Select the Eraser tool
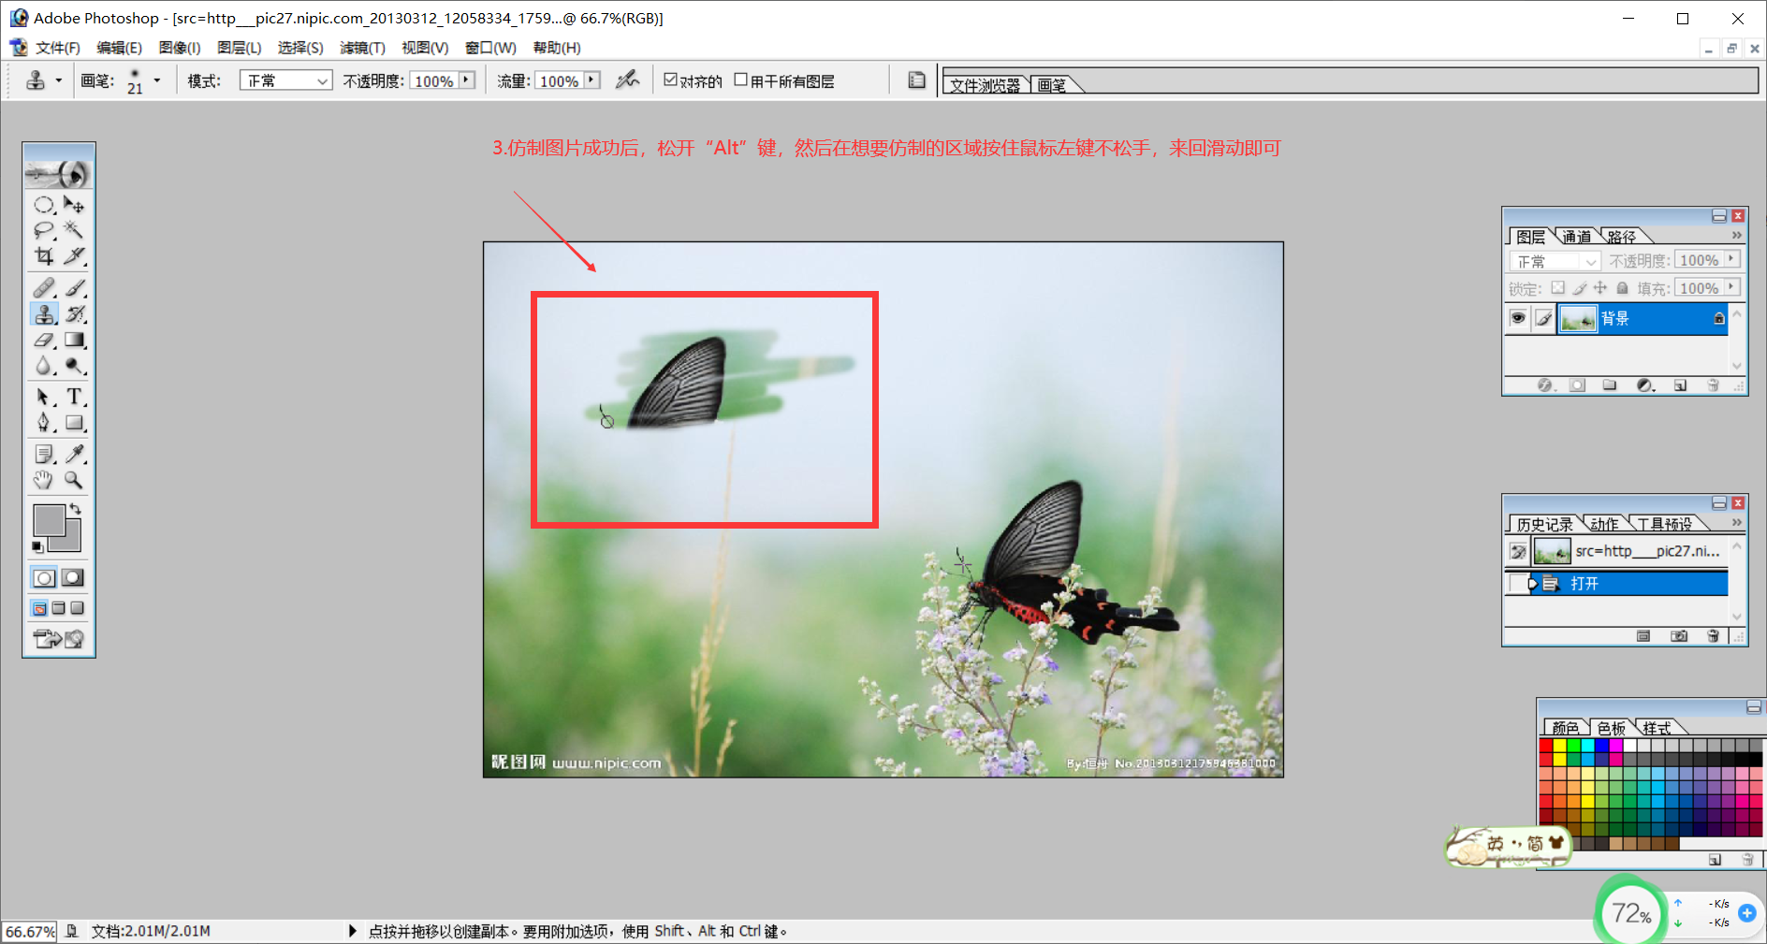Image resolution: width=1767 pixels, height=944 pixels. pos(44,340)
